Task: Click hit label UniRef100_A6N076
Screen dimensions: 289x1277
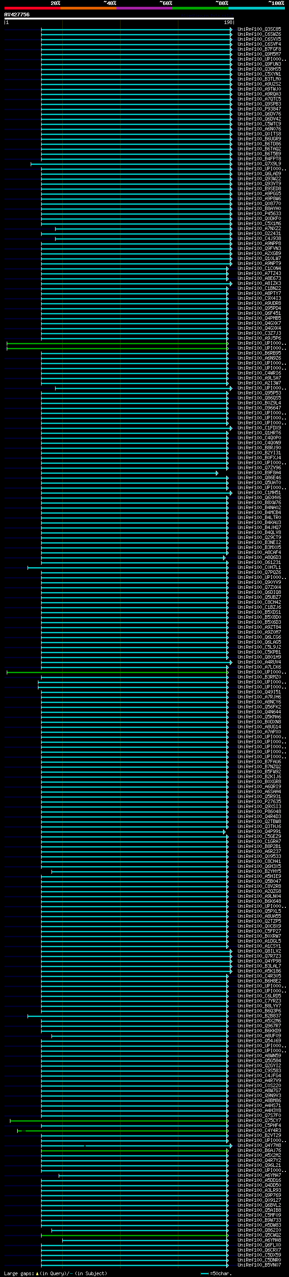Action: pyautogui.click(x=259, y=129)
